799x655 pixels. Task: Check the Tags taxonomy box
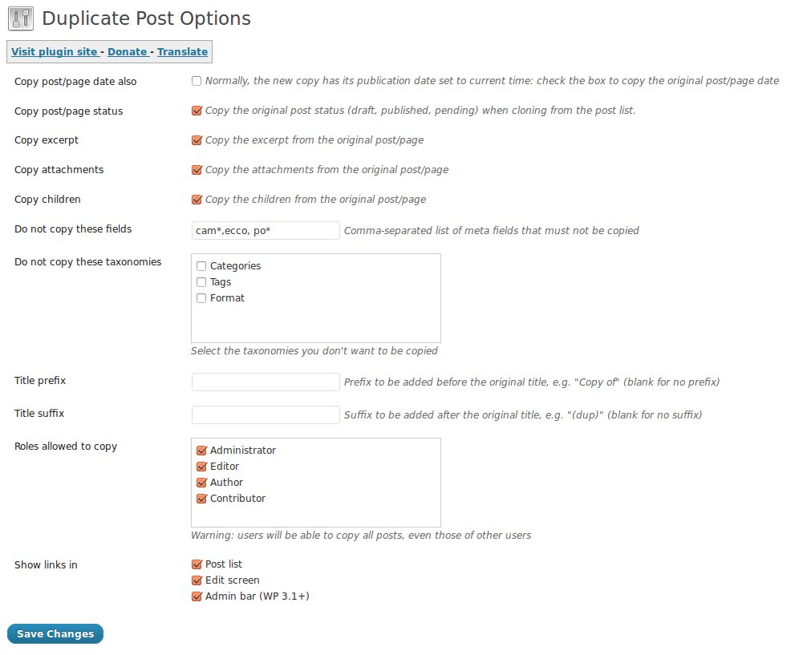[x=201, y=282]
